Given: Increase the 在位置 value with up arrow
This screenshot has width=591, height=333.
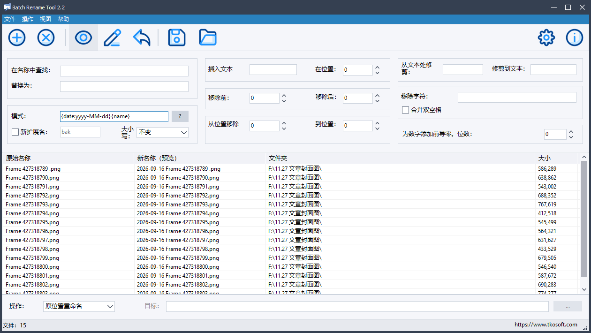Looking at the screenshot, I should point(377,67).
